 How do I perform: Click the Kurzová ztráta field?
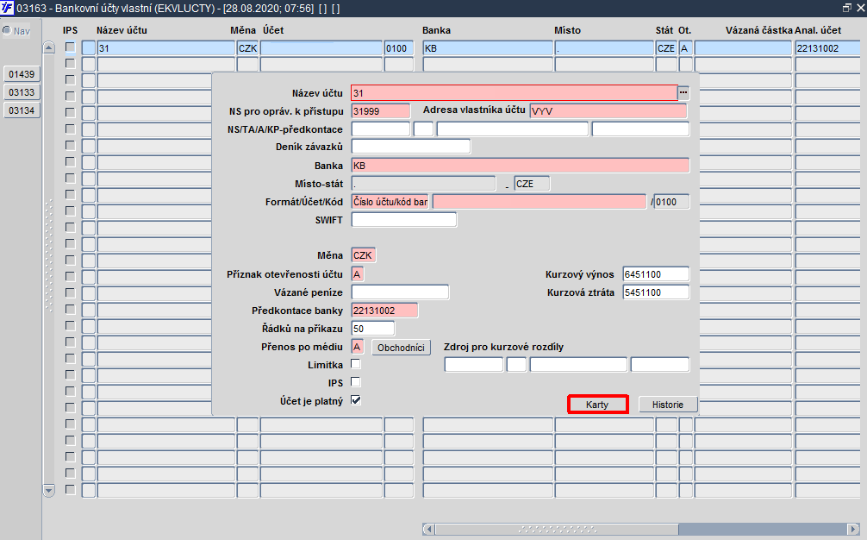click(656, 292)
